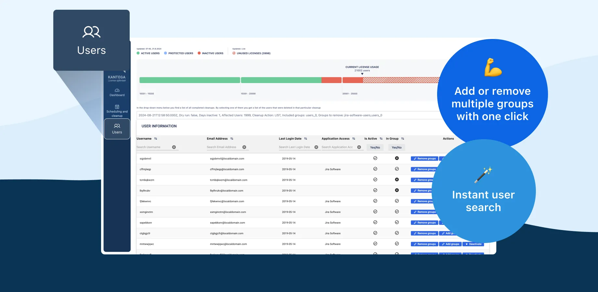The width and height of the screenshot is (598, 292).
Task: Click the Current License Usage marker
Action: pos(362,74)
